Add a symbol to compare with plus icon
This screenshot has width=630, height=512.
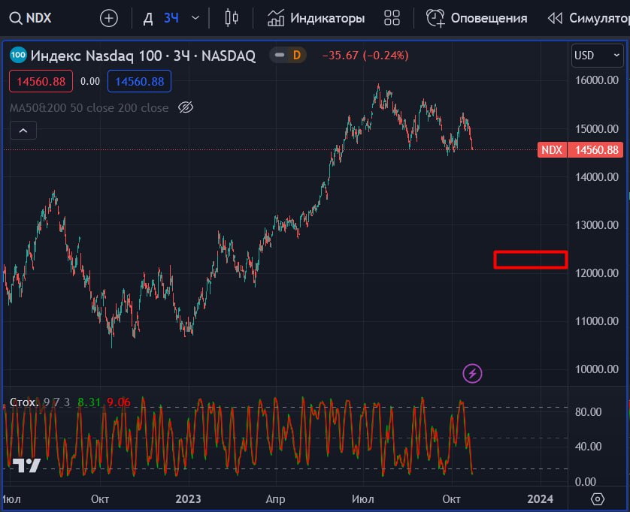click(x=108, y=18)
